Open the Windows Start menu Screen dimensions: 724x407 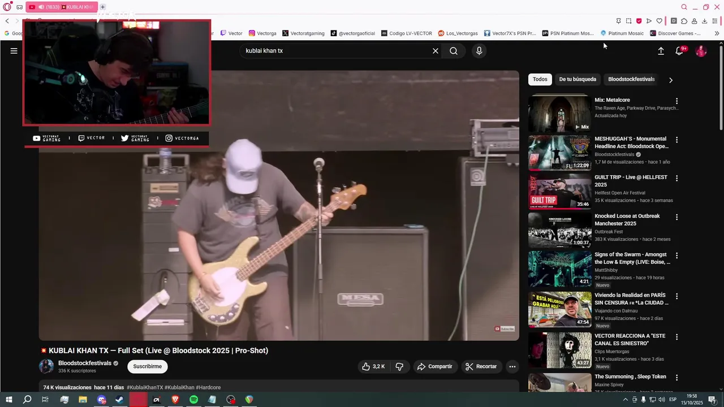pos(9,400)
